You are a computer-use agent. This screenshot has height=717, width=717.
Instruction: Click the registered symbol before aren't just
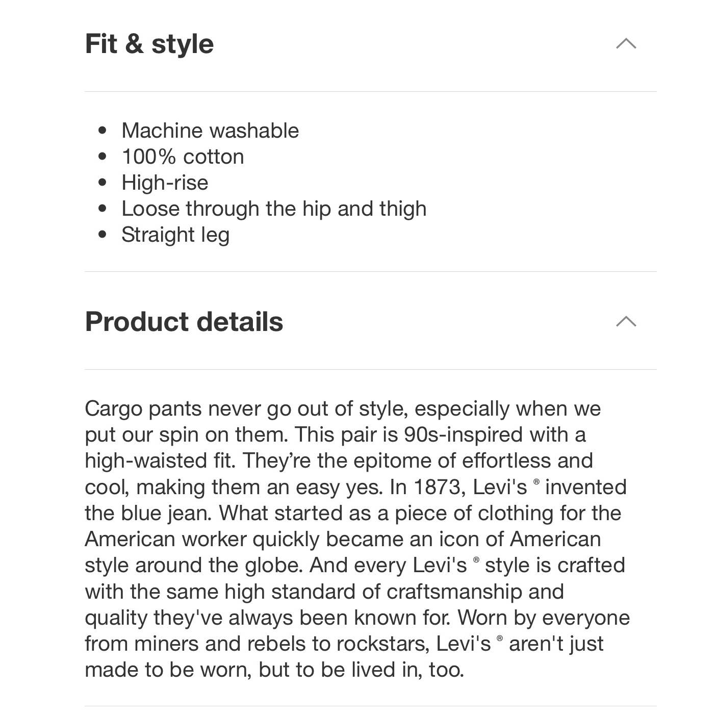point(500,638)
